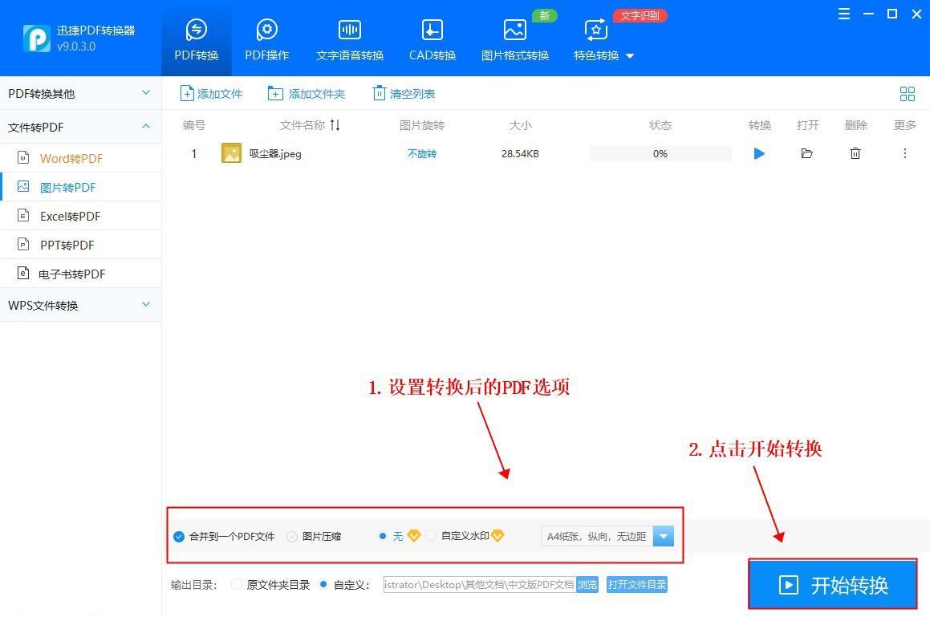This screenshot has height=617, width=930.
Task: Open the A4纸张 page size dropdown
Action: [x=663, y=536]
